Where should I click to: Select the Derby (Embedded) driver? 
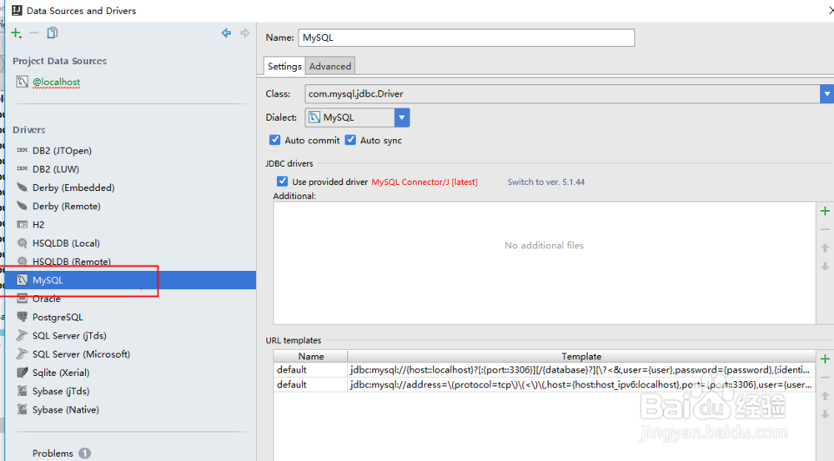point(73,188)
